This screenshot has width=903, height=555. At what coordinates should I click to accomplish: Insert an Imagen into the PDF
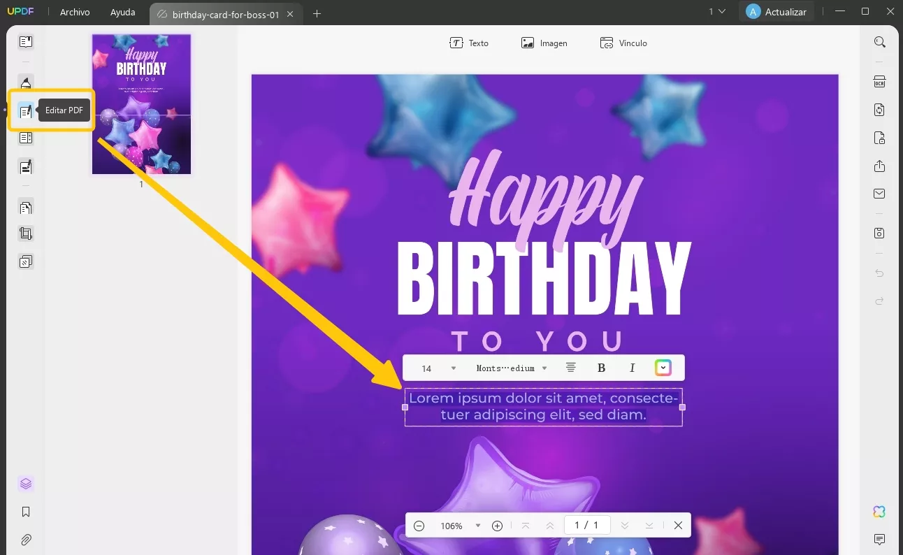click(544, 43)
